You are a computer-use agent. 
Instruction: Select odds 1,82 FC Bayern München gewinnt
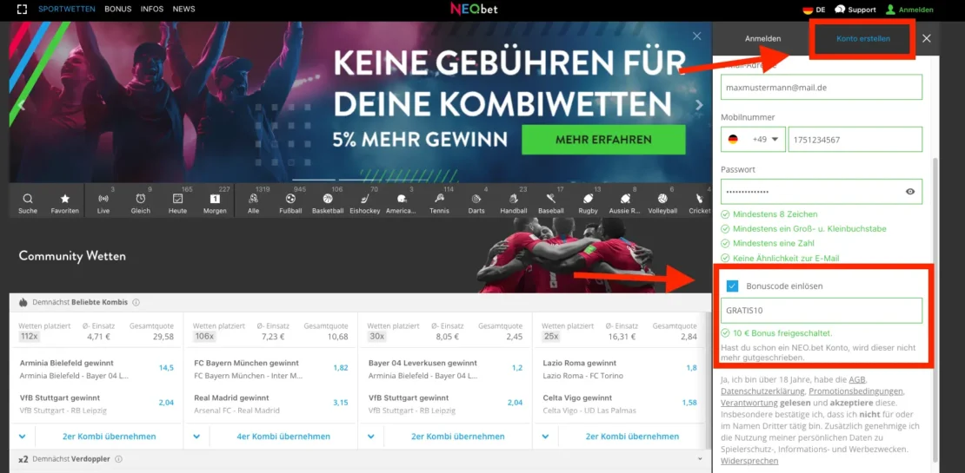click(340, 368)
